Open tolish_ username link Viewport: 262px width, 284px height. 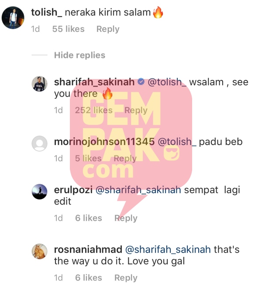pyautogui.click(x=47, y=12)
